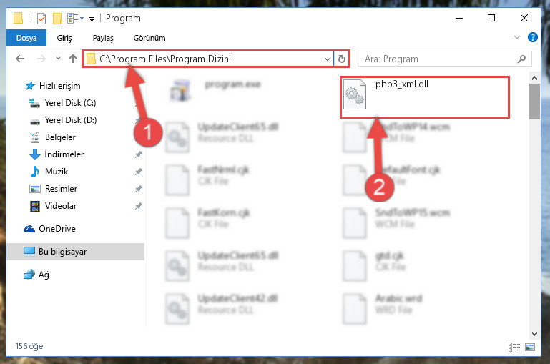This screenshot has width=550, height=364.
Task: Open Yerel Disk (C:) in sidebar
Action: pos(71,103)
